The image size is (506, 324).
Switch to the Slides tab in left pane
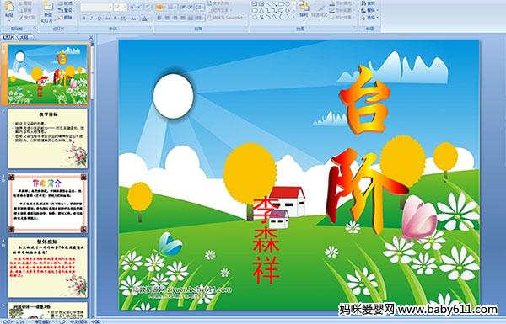[8, 37]
